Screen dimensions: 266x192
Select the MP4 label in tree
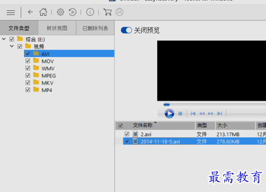47,90
